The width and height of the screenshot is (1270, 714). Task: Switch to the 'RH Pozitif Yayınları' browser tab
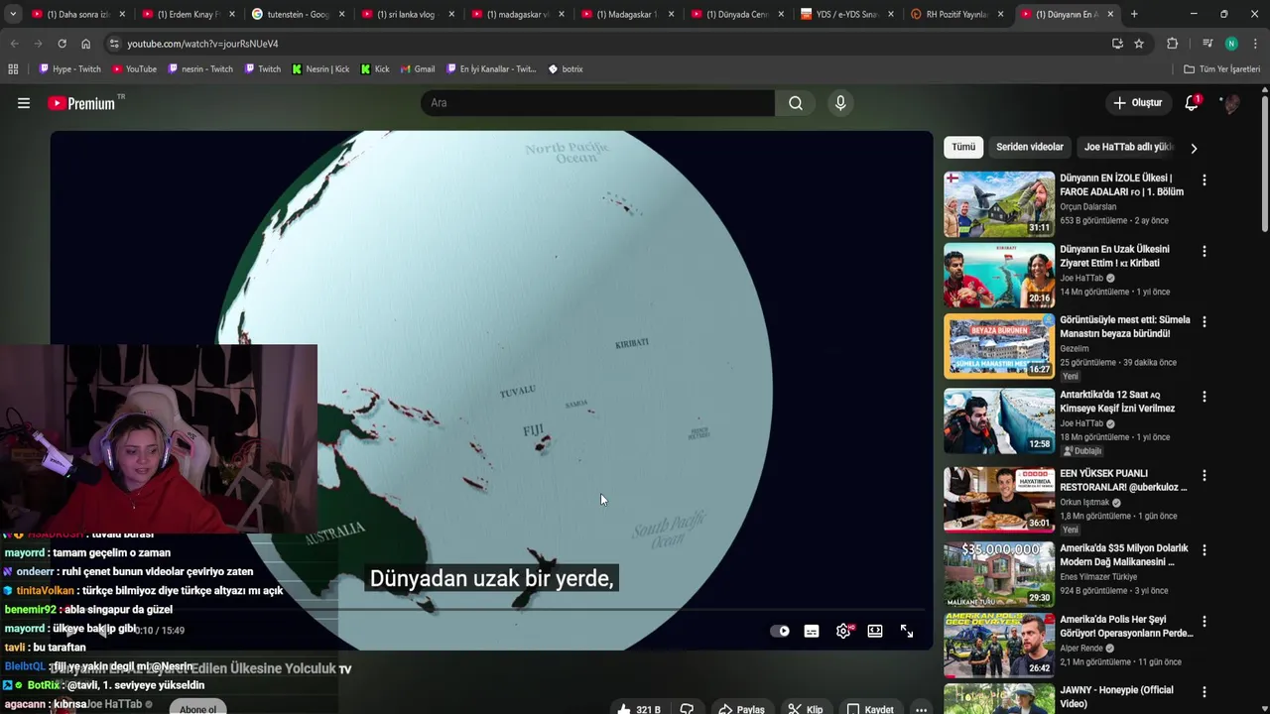click(955, 14)
